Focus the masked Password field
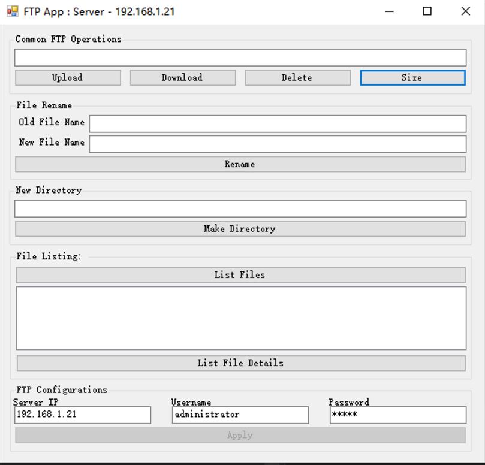Image resolution: width=485 pixels, height=465 pixels. pos(397,415)
